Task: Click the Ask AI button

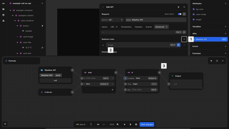Action: tap(80, 124)
